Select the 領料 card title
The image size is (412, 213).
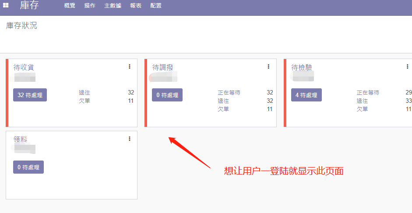click(x=20, y=139)
